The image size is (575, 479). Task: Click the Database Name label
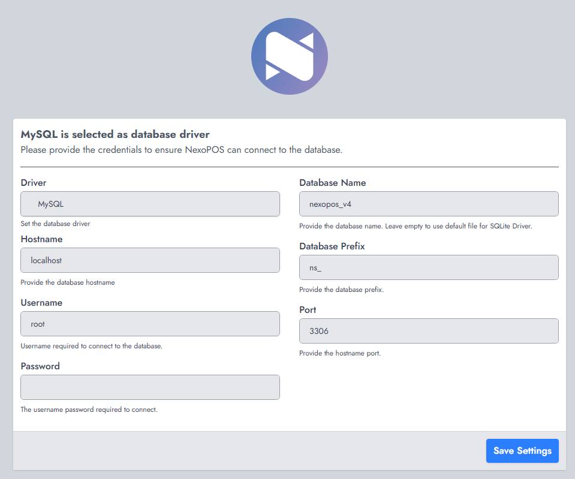[333, 183]
